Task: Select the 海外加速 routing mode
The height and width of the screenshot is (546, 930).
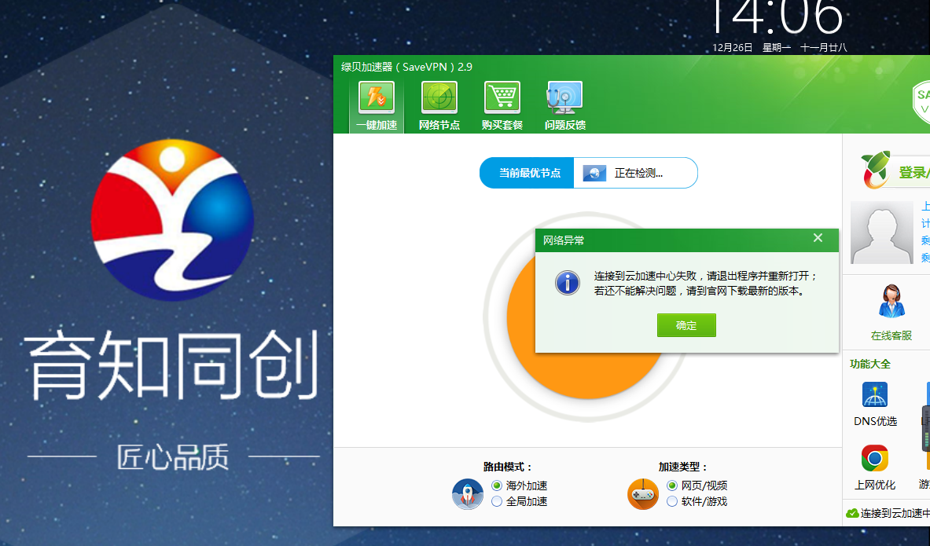Action: tap(497, 486)
